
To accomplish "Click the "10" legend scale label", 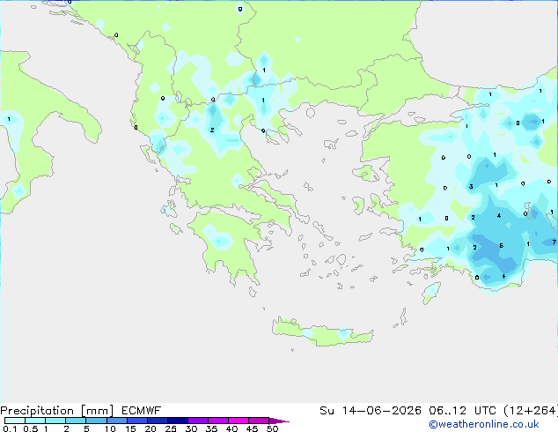I will coord(110,428).
